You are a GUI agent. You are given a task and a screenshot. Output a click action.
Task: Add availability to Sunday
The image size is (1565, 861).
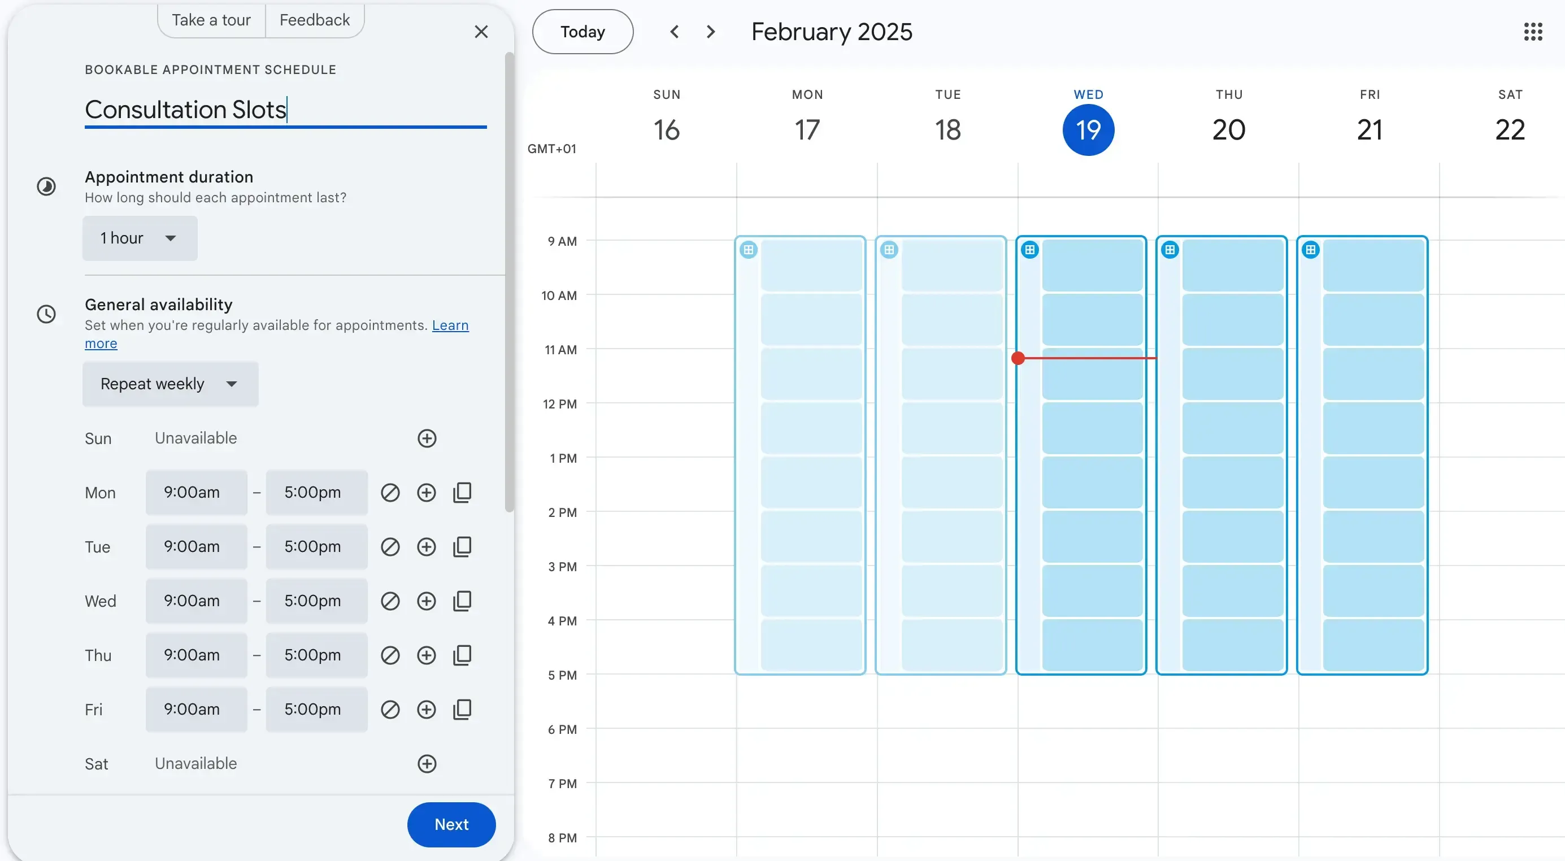point(427,438)
